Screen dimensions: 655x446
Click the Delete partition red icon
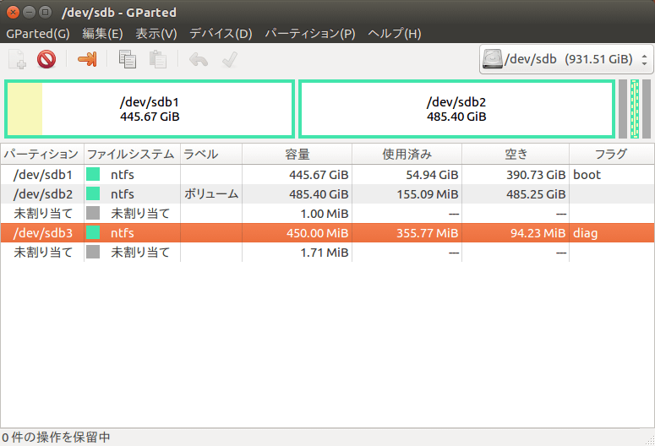[x=46, y=59]
